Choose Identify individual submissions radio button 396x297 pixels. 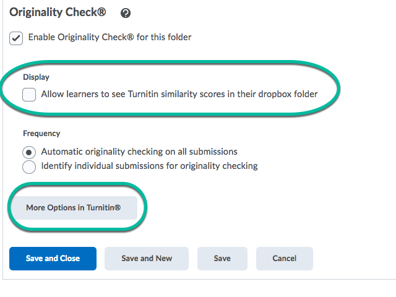pos(29,167)
